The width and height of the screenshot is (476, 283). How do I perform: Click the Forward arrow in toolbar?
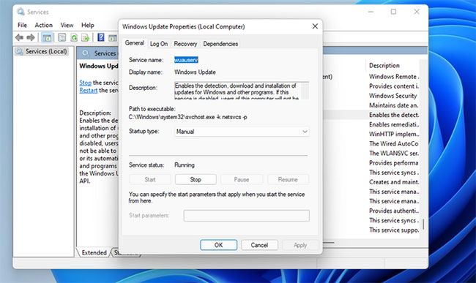[x=31, y=37]
